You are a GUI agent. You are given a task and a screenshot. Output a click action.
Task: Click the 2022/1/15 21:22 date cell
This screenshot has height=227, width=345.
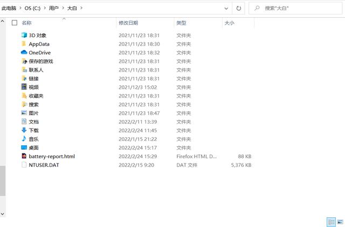[138, 139]
